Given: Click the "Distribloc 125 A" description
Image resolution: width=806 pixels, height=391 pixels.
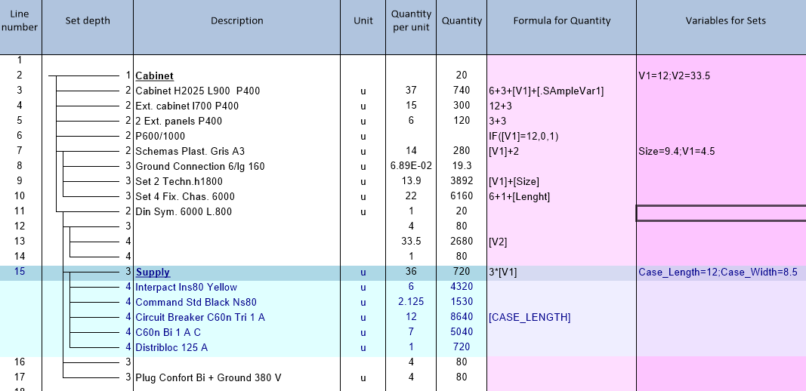Looking at the screenshot, I should click(171, 347).
